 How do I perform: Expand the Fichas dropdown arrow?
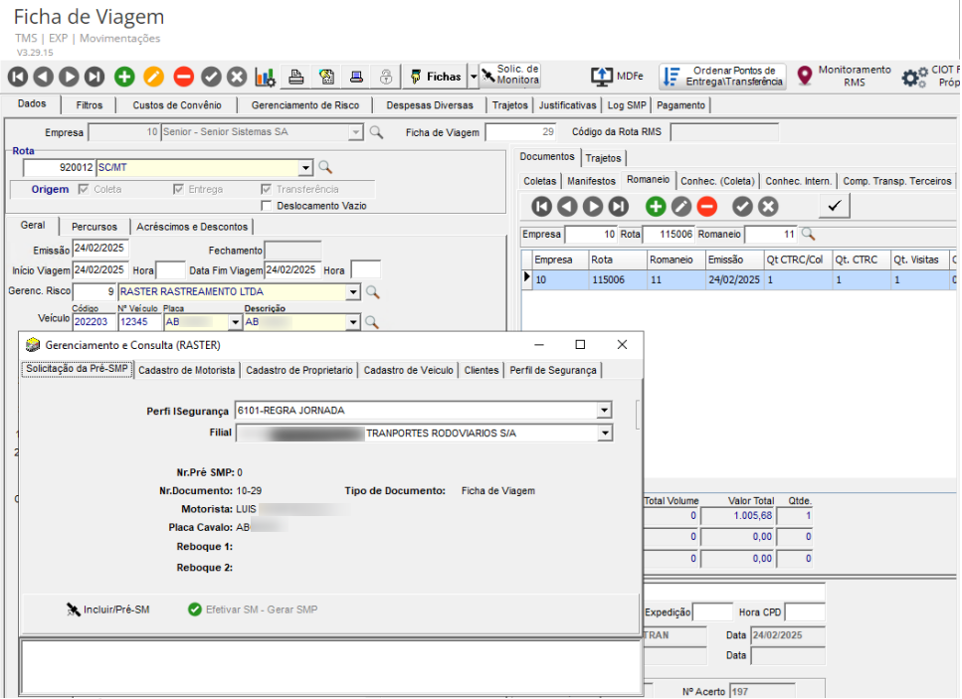(473, 77)
